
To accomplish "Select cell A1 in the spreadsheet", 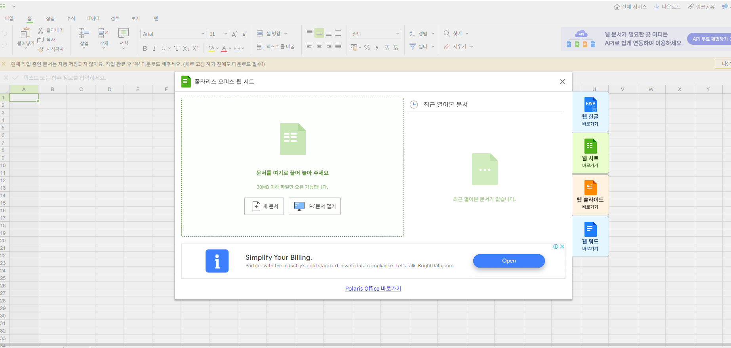I will (24, 97).
